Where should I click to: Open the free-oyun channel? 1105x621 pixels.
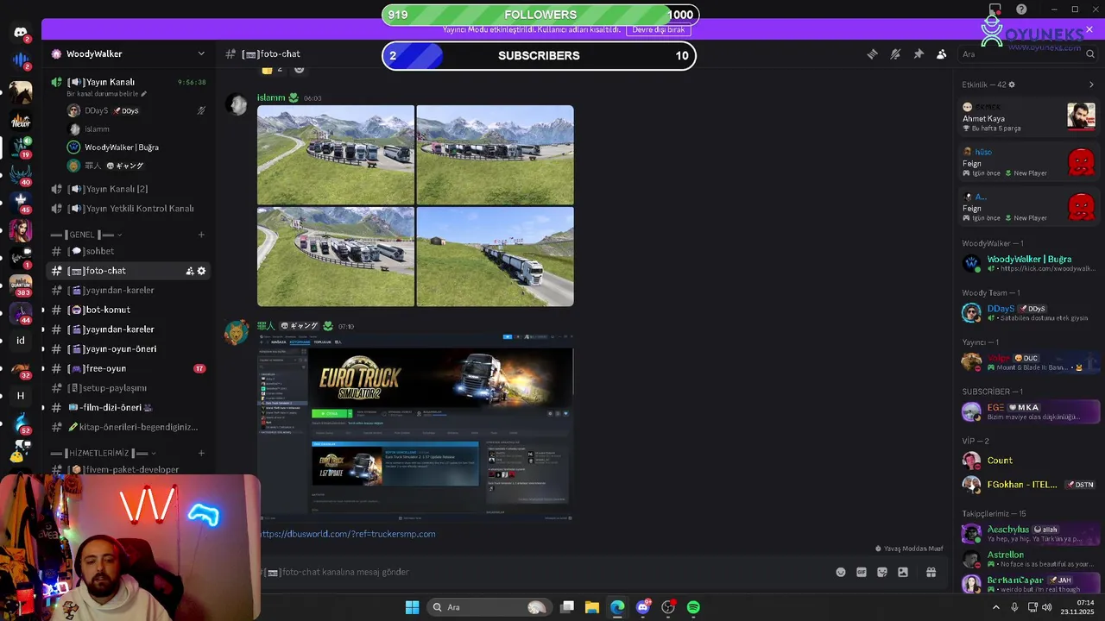(129, 368)
